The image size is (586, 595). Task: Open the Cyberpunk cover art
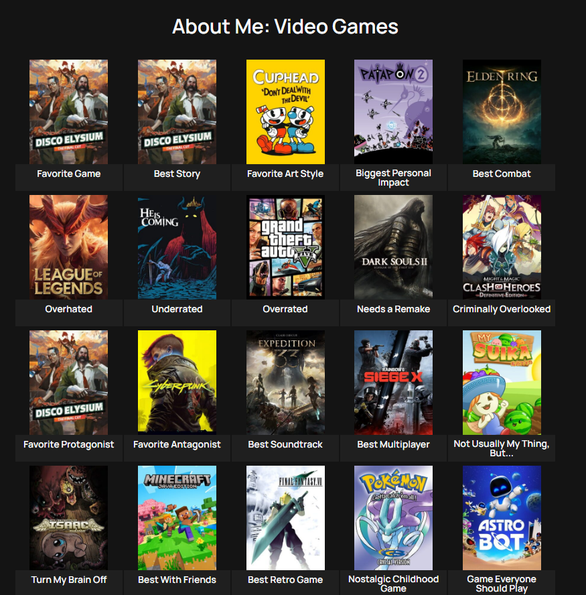(177, 383)
